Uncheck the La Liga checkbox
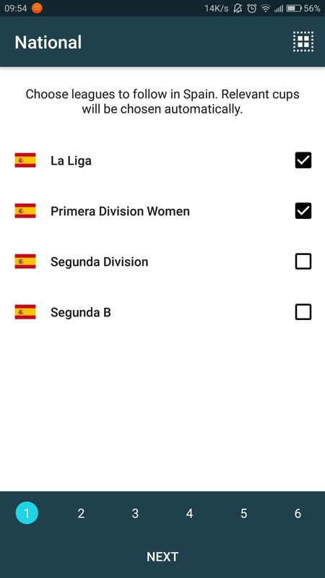 click(303, 160)
